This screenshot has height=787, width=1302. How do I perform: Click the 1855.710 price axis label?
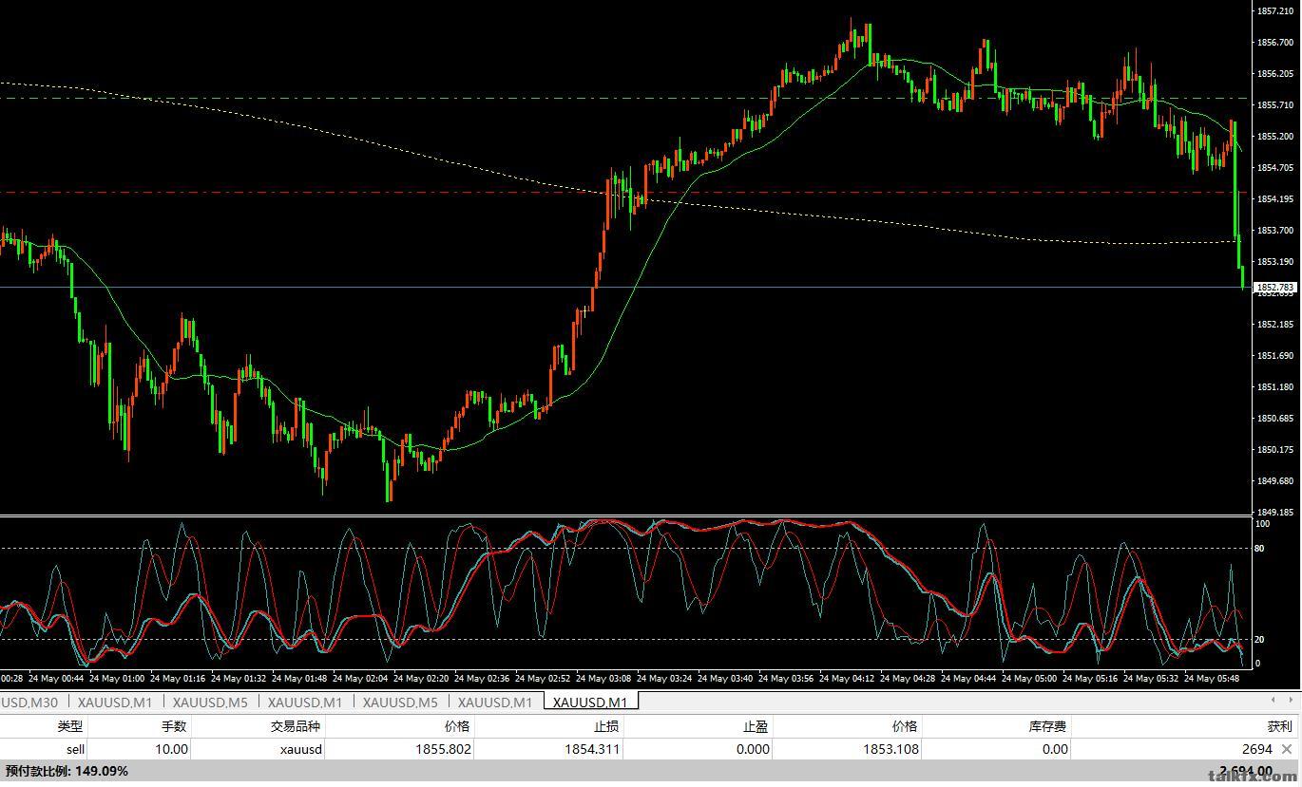click(1274, 105)
